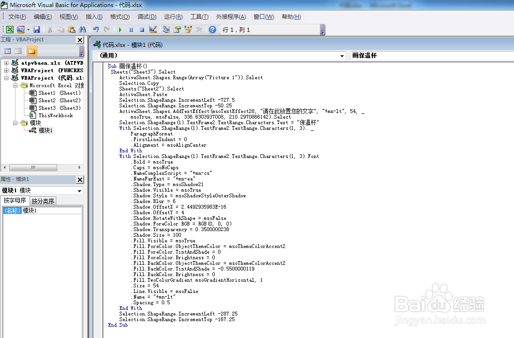Open the 格式(O) menu
Screen dimensions: 514x338
[120, 17]
